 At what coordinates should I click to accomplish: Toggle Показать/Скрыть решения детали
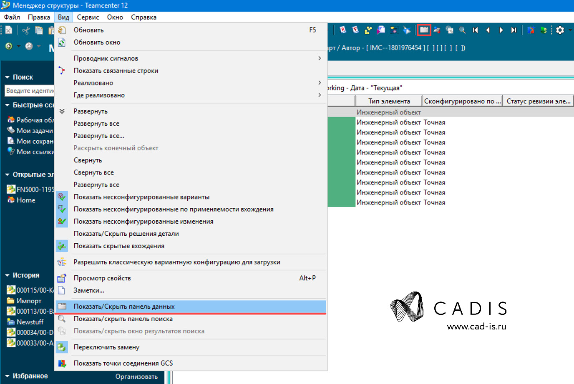click(x=190, y=234)
